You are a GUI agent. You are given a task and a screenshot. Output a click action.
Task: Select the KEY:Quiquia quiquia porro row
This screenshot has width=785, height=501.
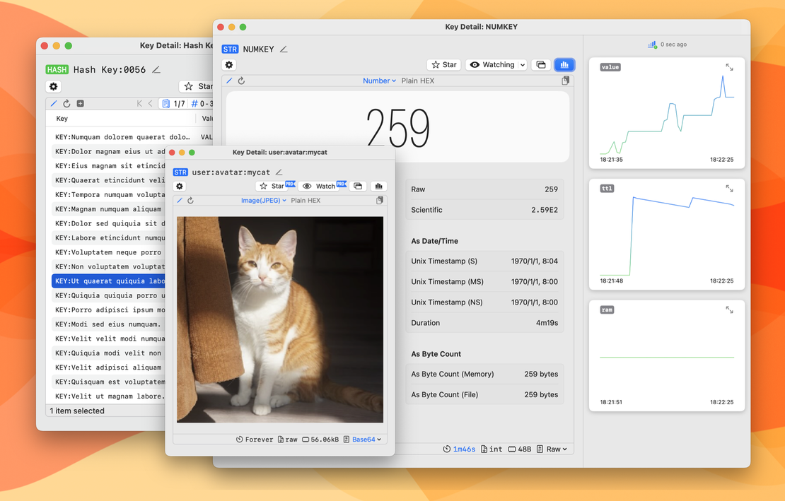point(110,295)
